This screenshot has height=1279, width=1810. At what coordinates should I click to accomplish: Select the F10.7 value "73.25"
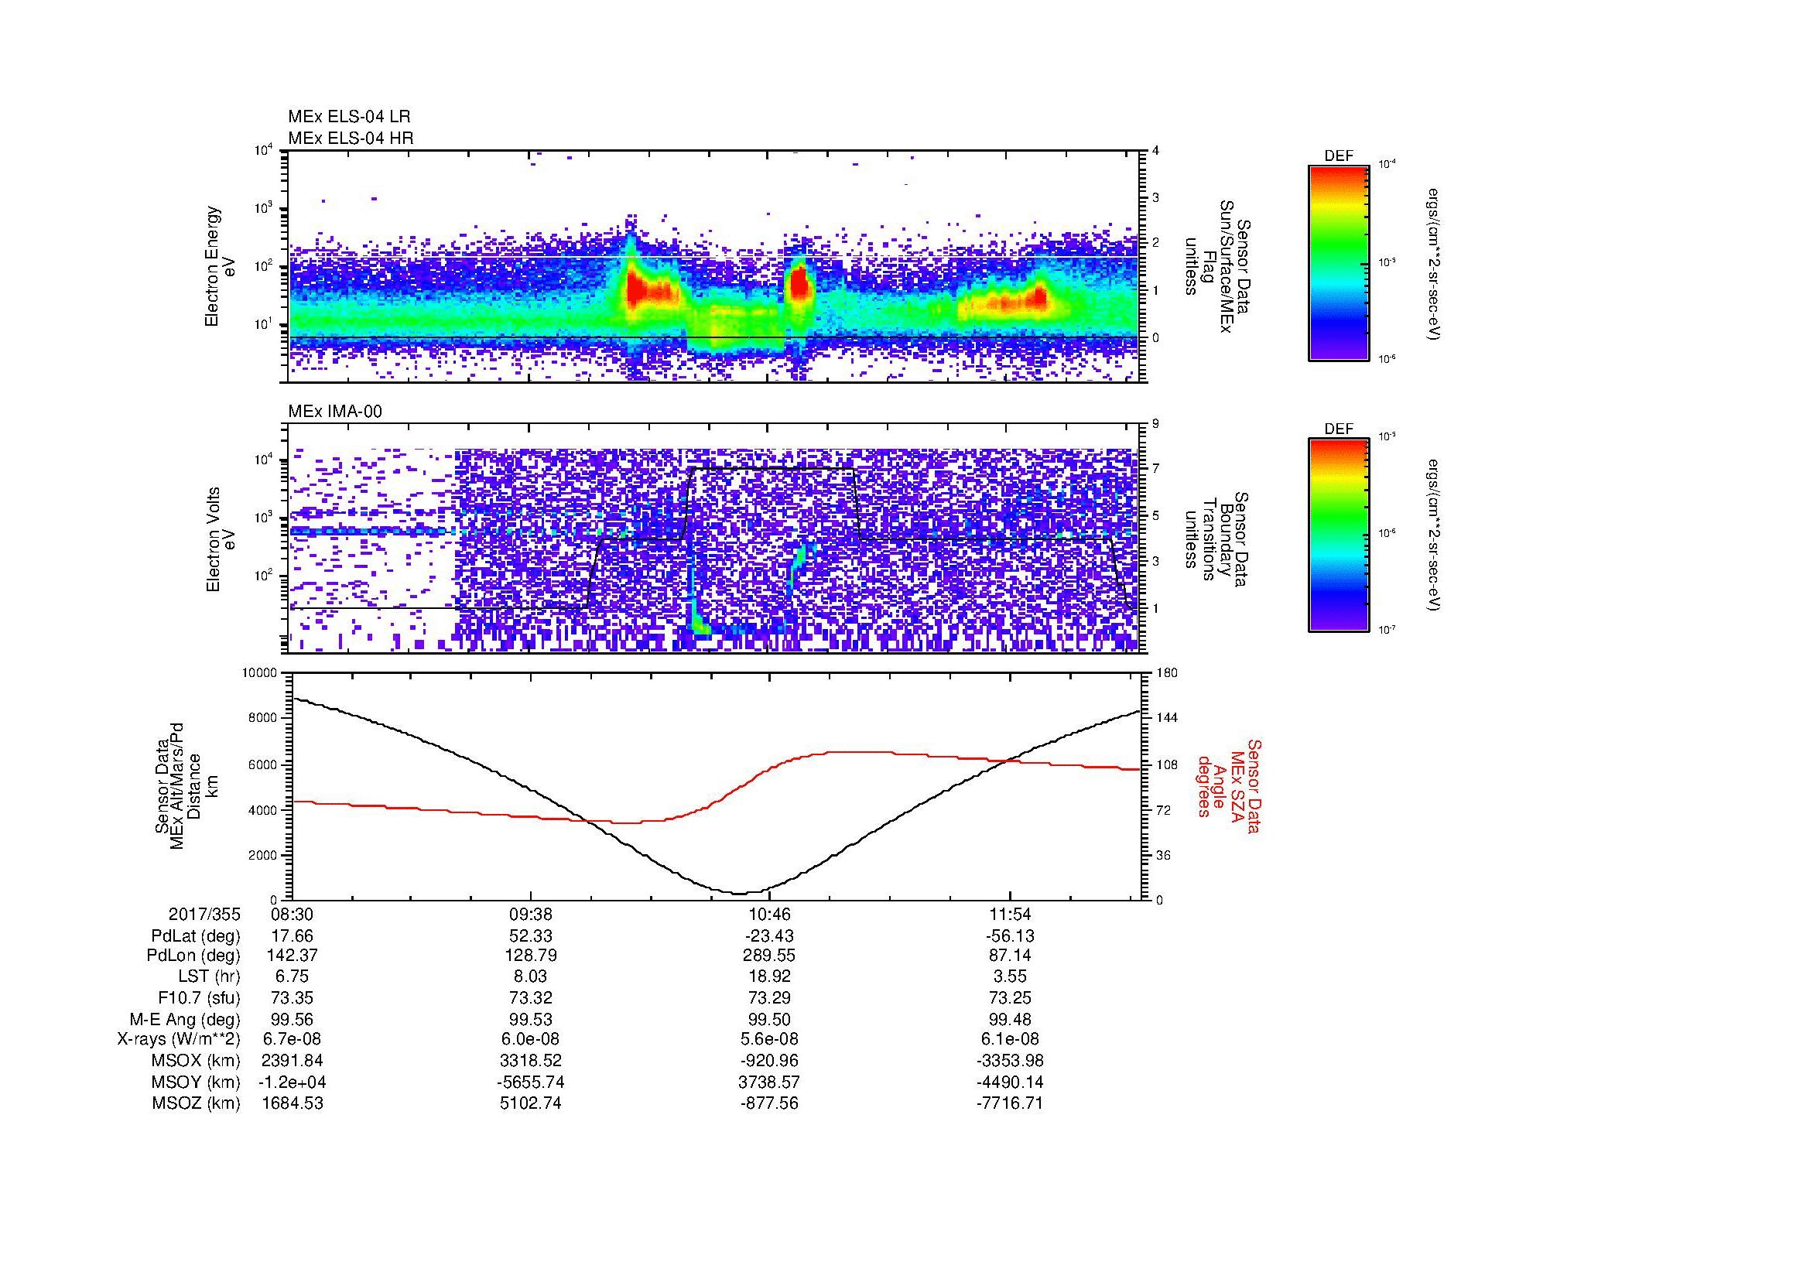tap(1010, 997)
